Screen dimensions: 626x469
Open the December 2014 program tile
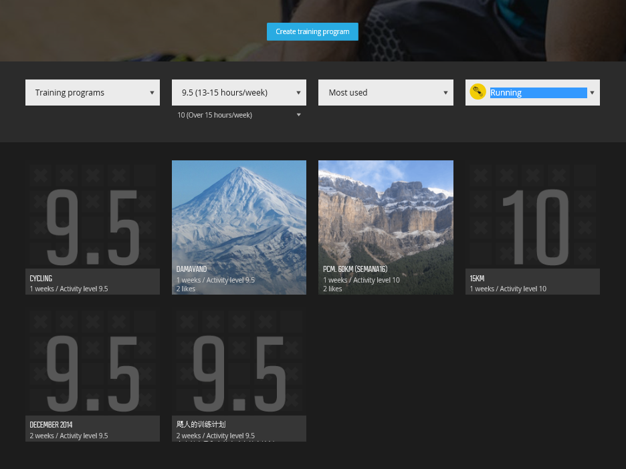coord(92,375)
